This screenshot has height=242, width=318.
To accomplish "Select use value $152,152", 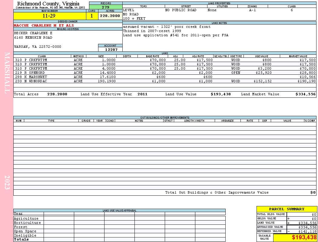I will point(263,81).
